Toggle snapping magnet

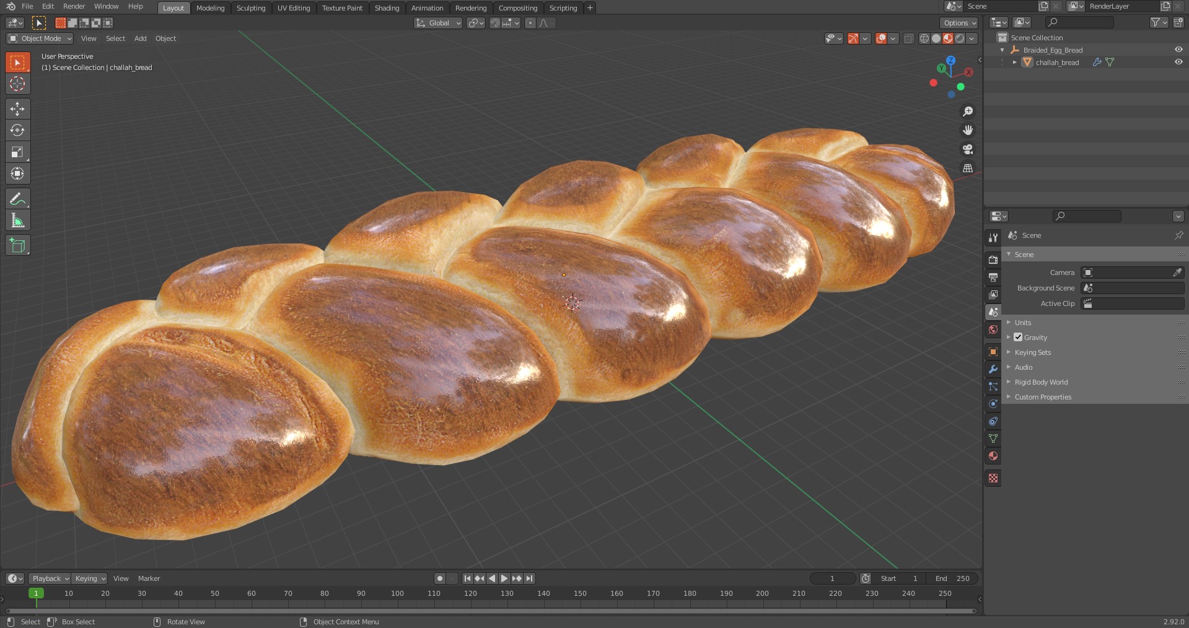[x=494, y=23]
